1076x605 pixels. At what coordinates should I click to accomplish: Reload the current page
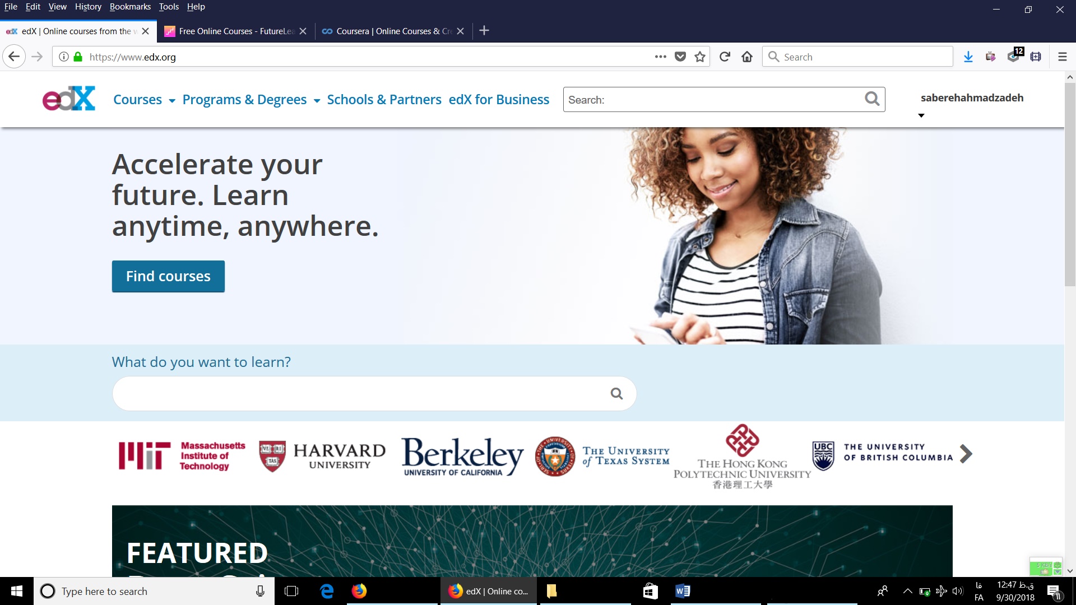(725, 57)
